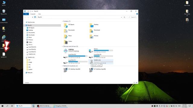Open the 3D Objects folder in the Folders group
193x108 pixels.
click(x=69, y=25)
